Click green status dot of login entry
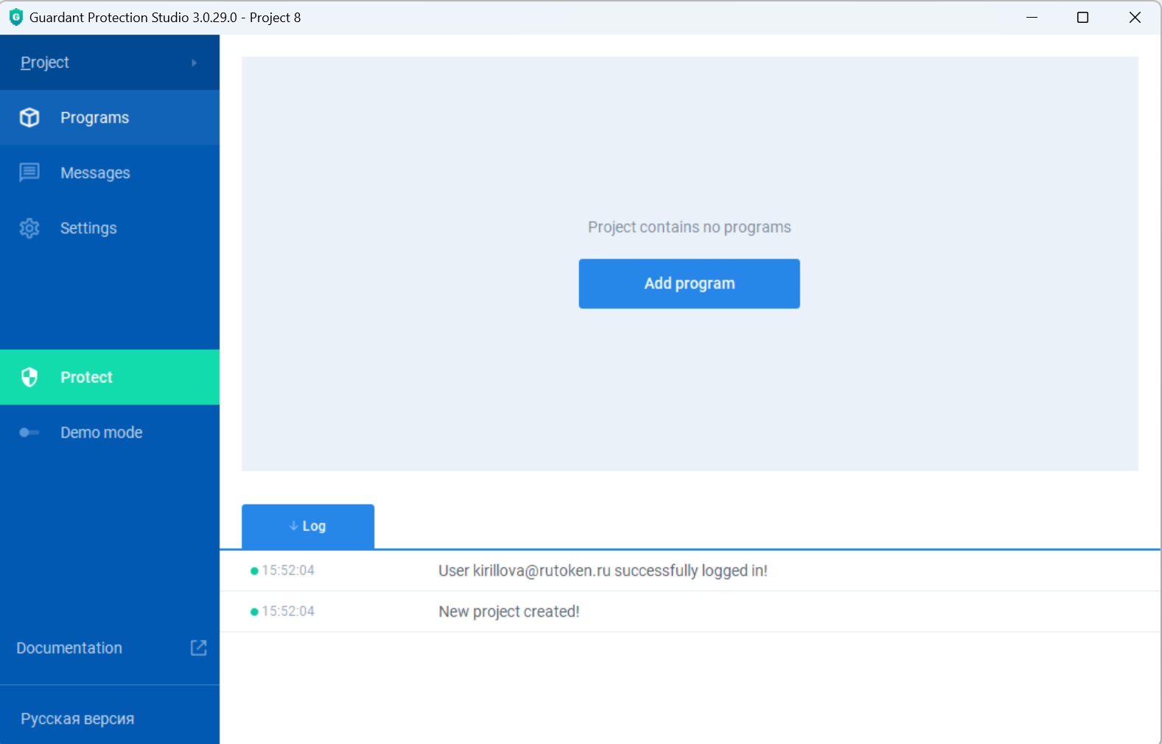The image size is (1162, 744). 254,571
